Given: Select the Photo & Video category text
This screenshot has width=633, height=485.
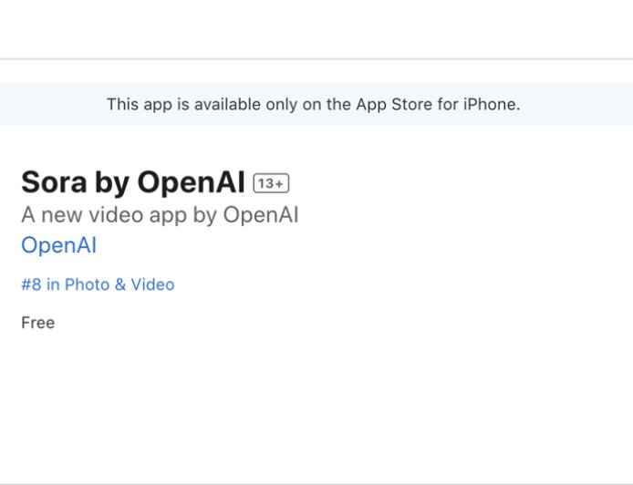Looking at the screenshot, I should pyautogui.click(x=119, y=284).
